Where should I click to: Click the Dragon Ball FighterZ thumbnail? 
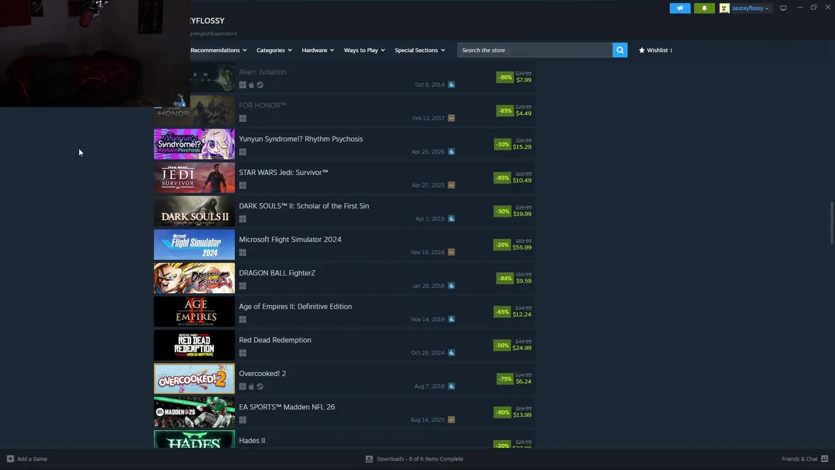pyautogui.click(x=194, y=278)
